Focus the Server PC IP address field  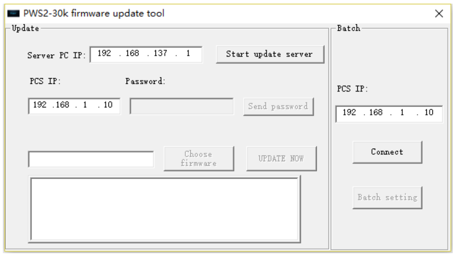click(146, 54)
